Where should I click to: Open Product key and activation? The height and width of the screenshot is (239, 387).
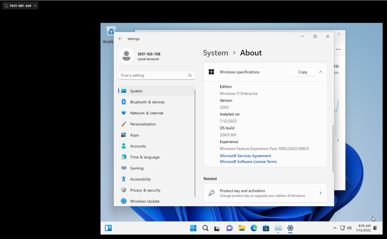[265, 193]
